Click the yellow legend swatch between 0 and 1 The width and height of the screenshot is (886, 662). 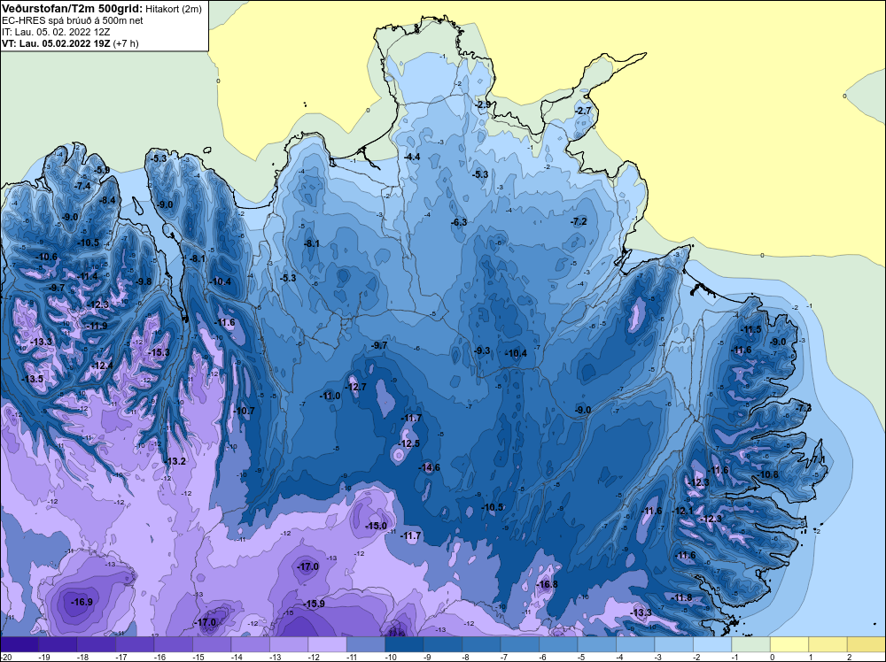click(x=789, y=644)
